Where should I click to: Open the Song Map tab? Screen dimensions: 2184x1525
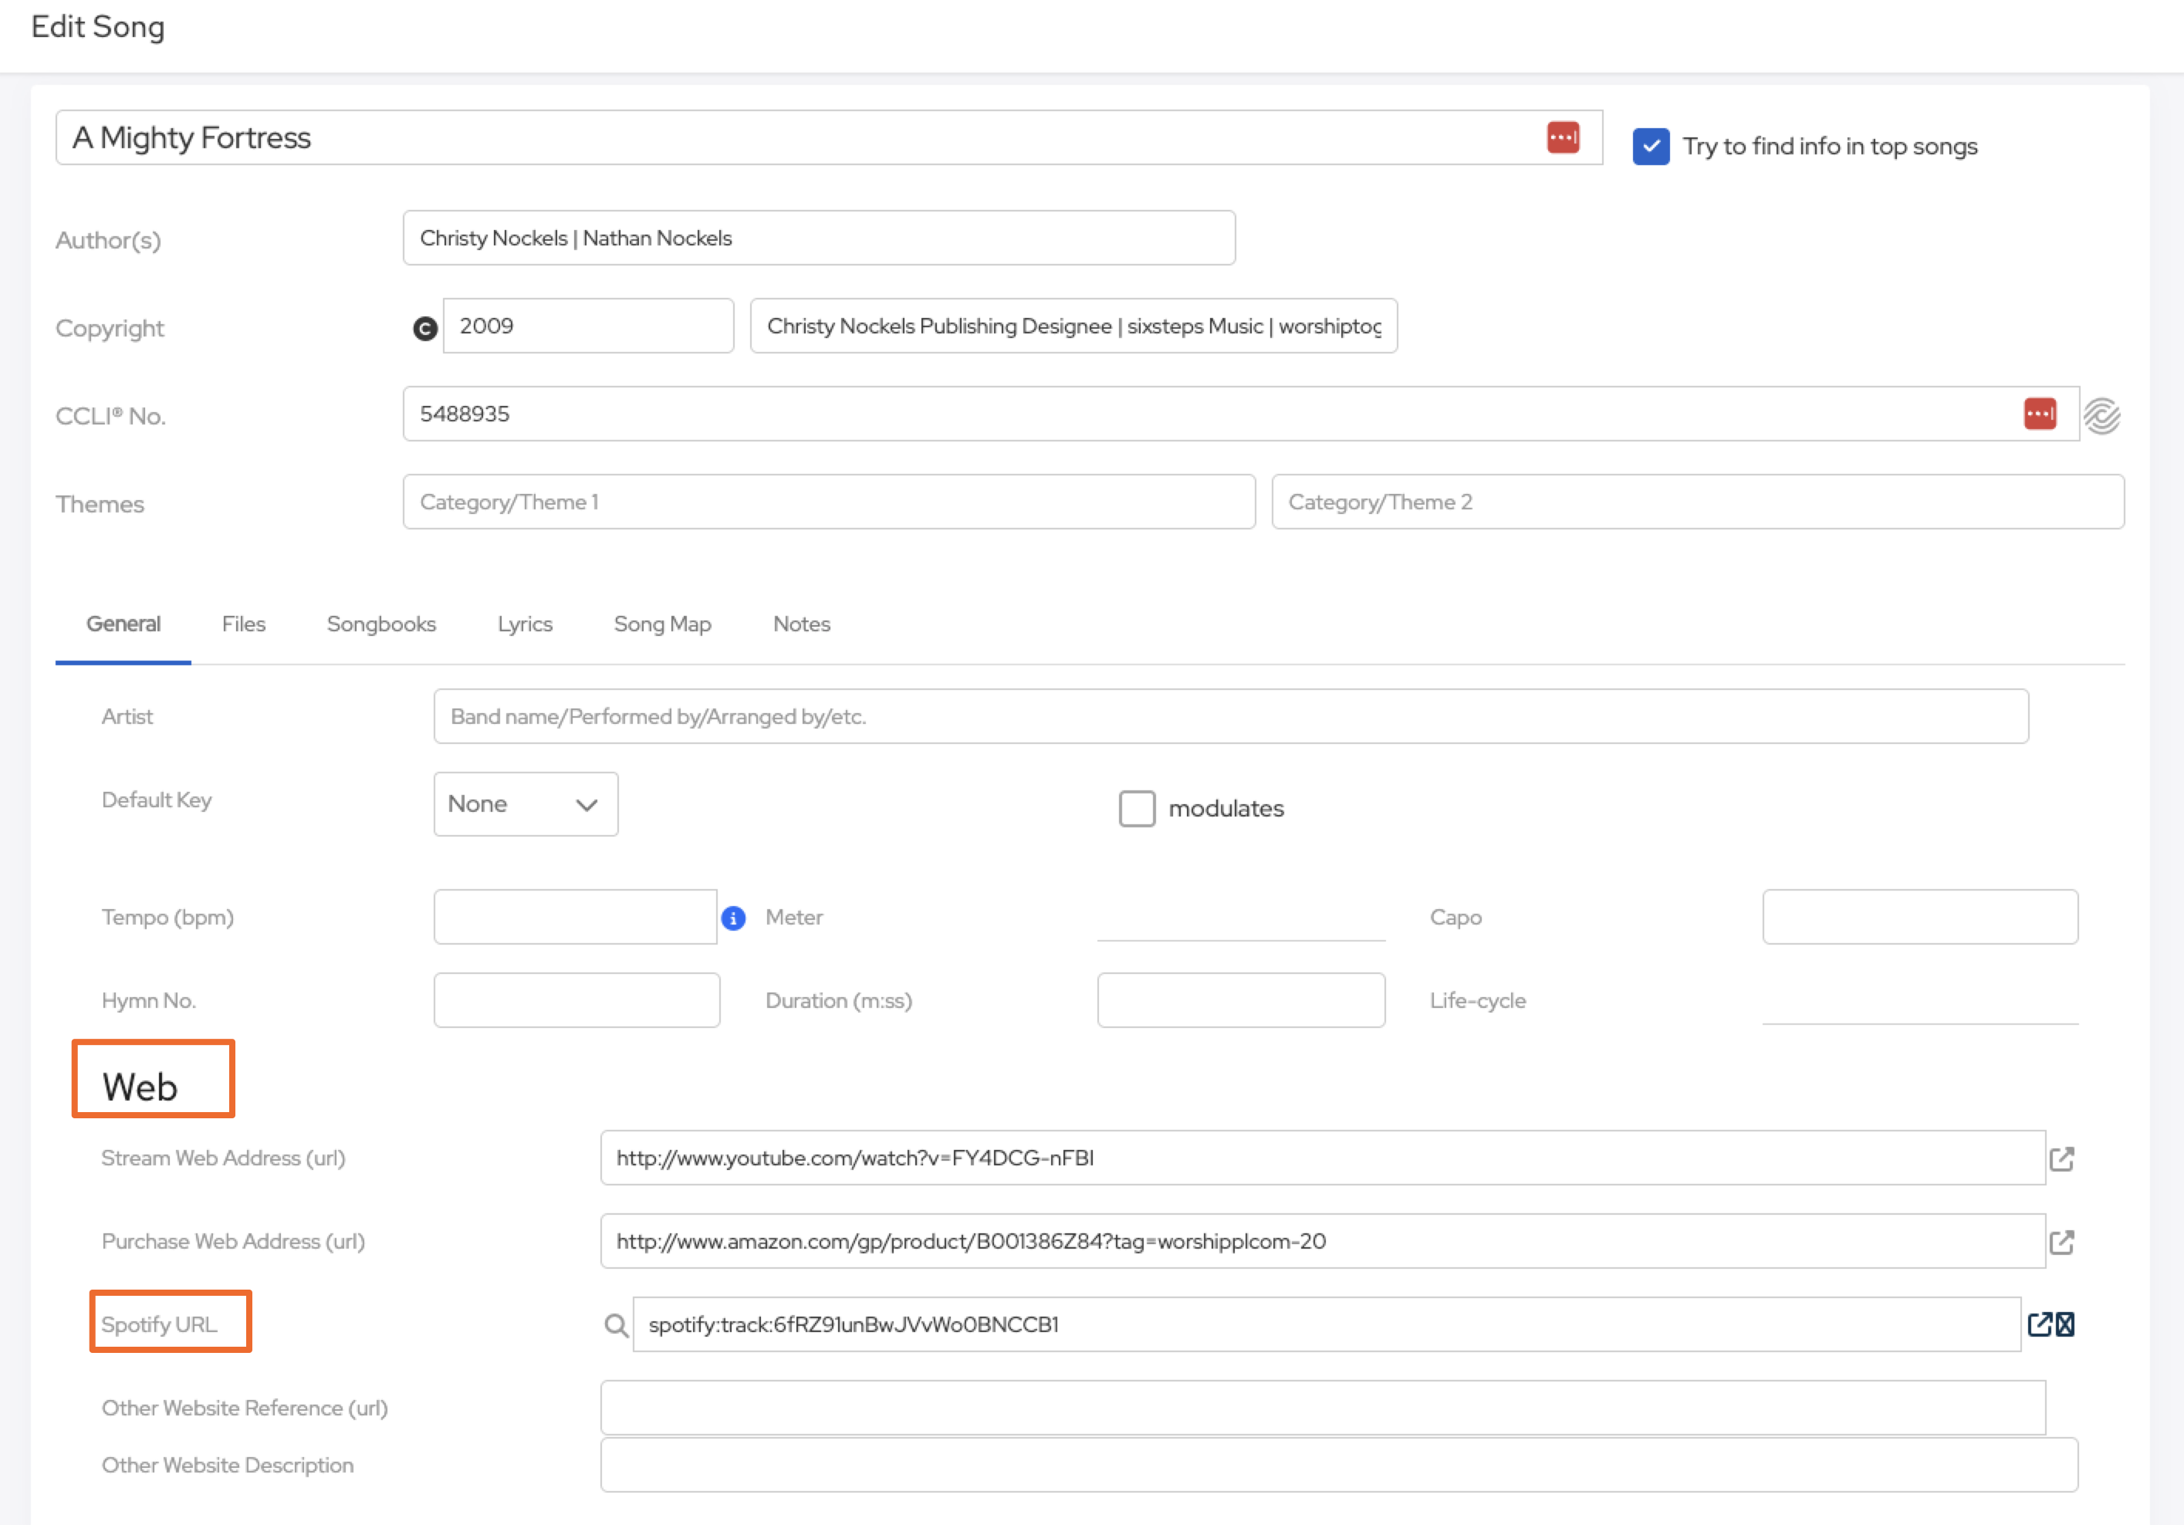pos(662,624)
